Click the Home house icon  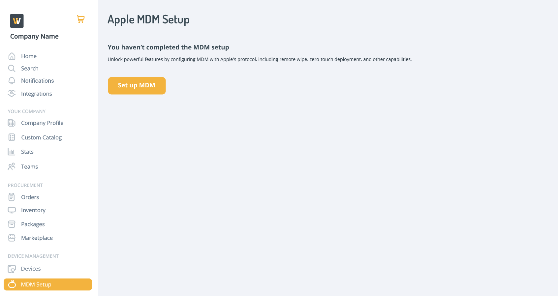(x=12, y=56)
